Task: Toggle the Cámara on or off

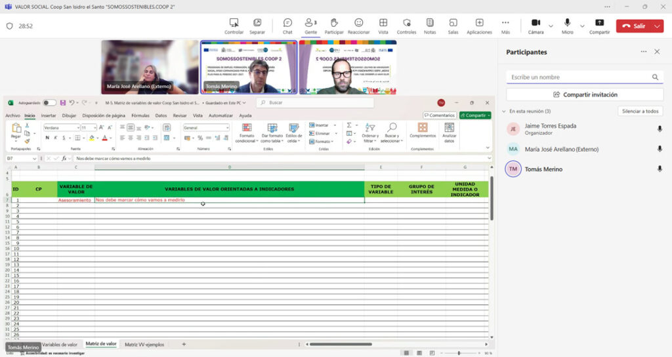Action: pyautogui.click(x=535, y=26)
